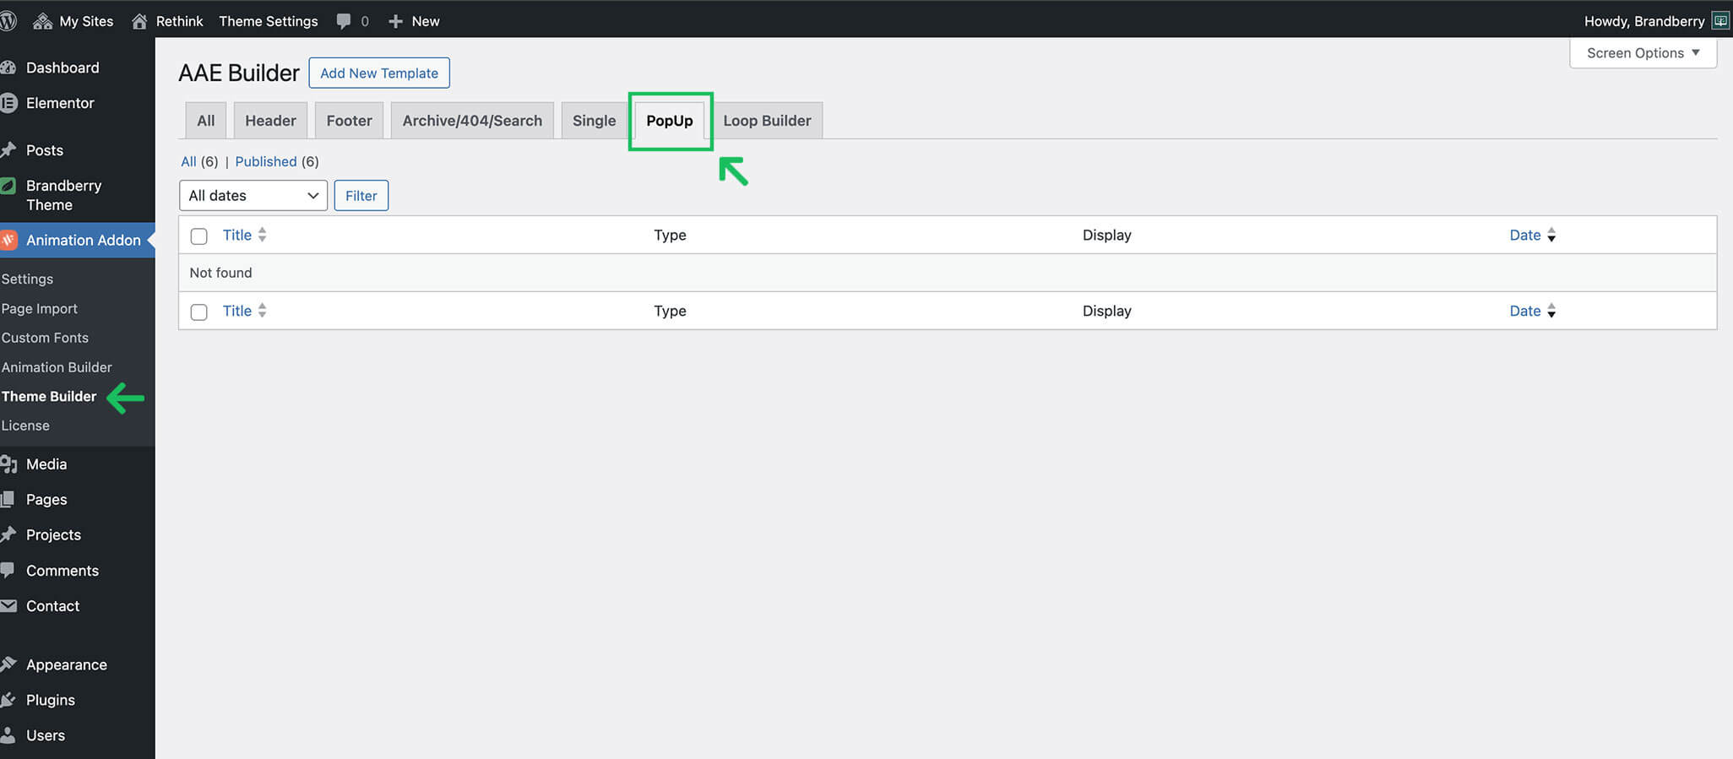The height and width of the screenshot is (759, 1733).
Task: Click the plus icon next to New
Action: pos(395,21)
